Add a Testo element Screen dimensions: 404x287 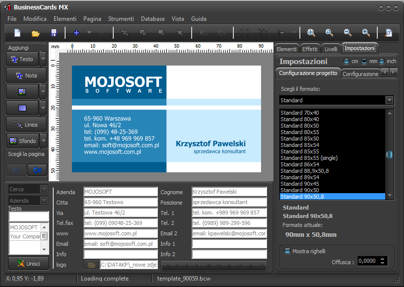pos(22,59)
